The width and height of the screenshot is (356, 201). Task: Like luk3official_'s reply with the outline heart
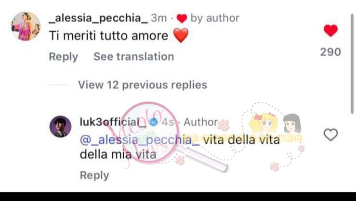point(330,135)
